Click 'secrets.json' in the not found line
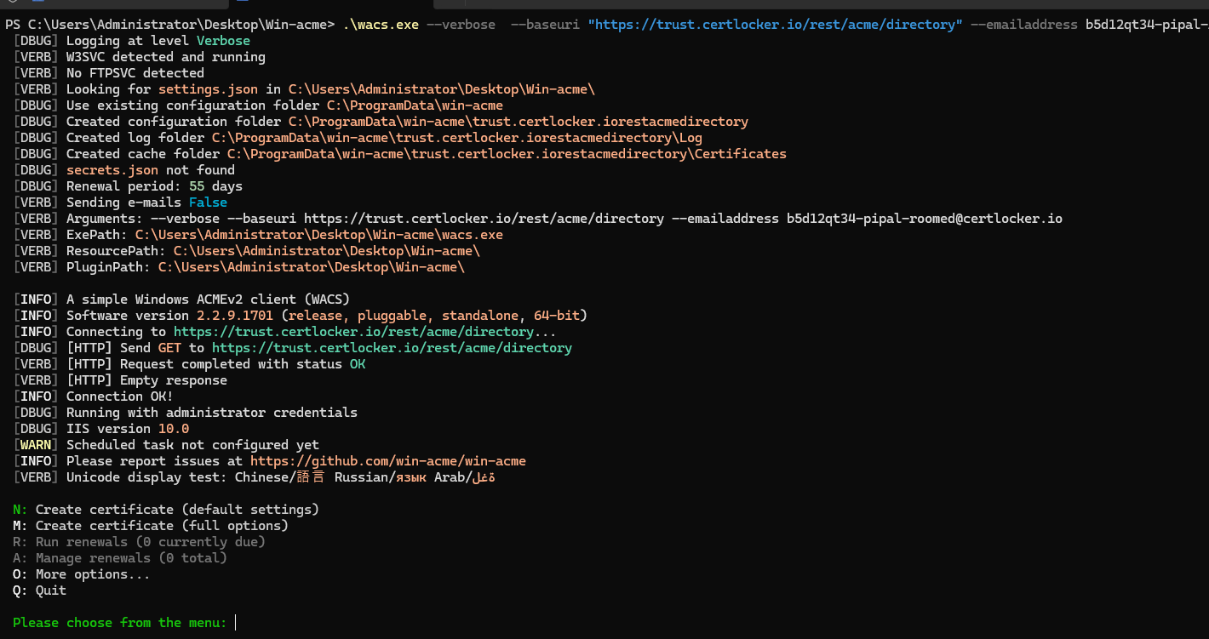The height and width of the screenshot is (639, 1209). (112, 170)
